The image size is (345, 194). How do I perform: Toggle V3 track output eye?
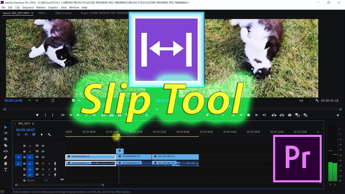[43, 146]
